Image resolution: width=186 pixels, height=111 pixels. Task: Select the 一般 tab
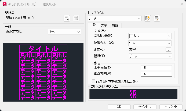[93, 25]
